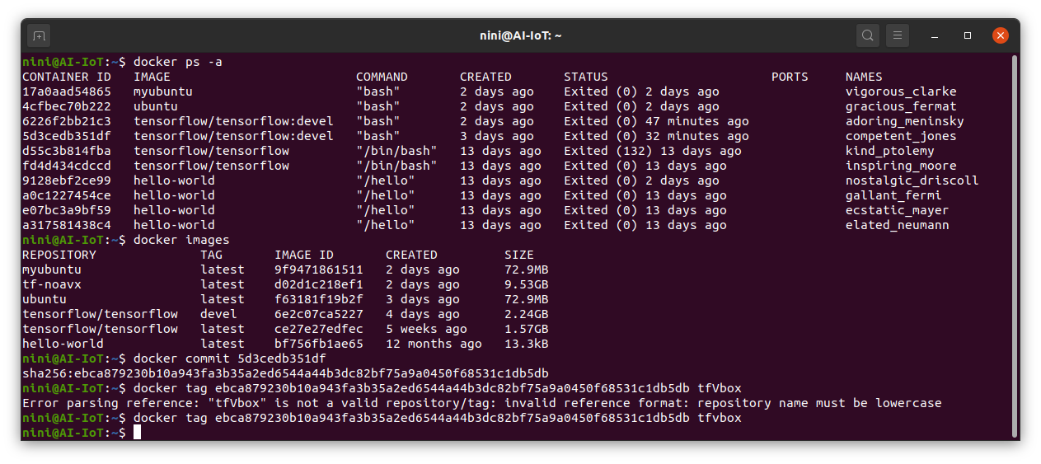Click the tf-noavx repository name
This screenshot has width=1041, height=464.
(52, 284)
